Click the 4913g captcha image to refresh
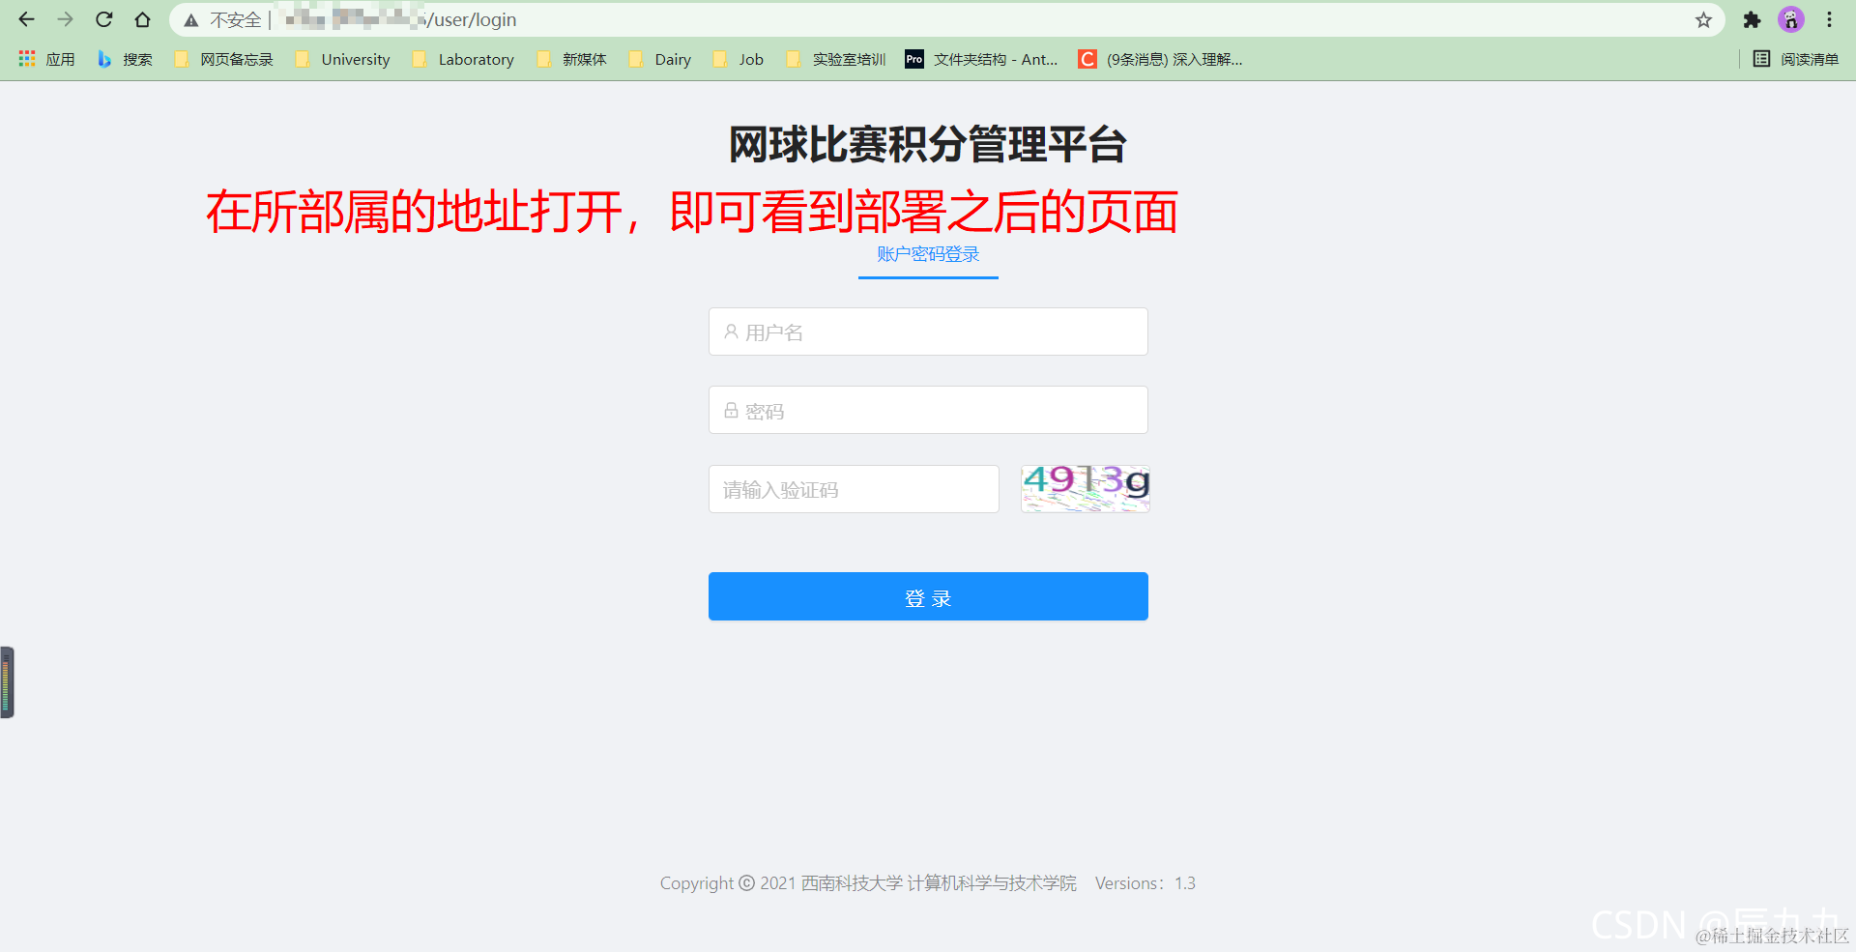This screenshot has width=1856, height=952. [x=1085, y=488]
